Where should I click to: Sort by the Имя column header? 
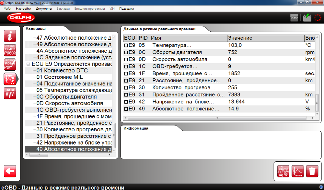point(189,38)
